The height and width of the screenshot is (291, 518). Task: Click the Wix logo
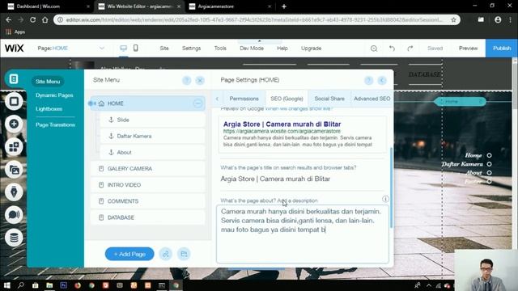[15, 48]
